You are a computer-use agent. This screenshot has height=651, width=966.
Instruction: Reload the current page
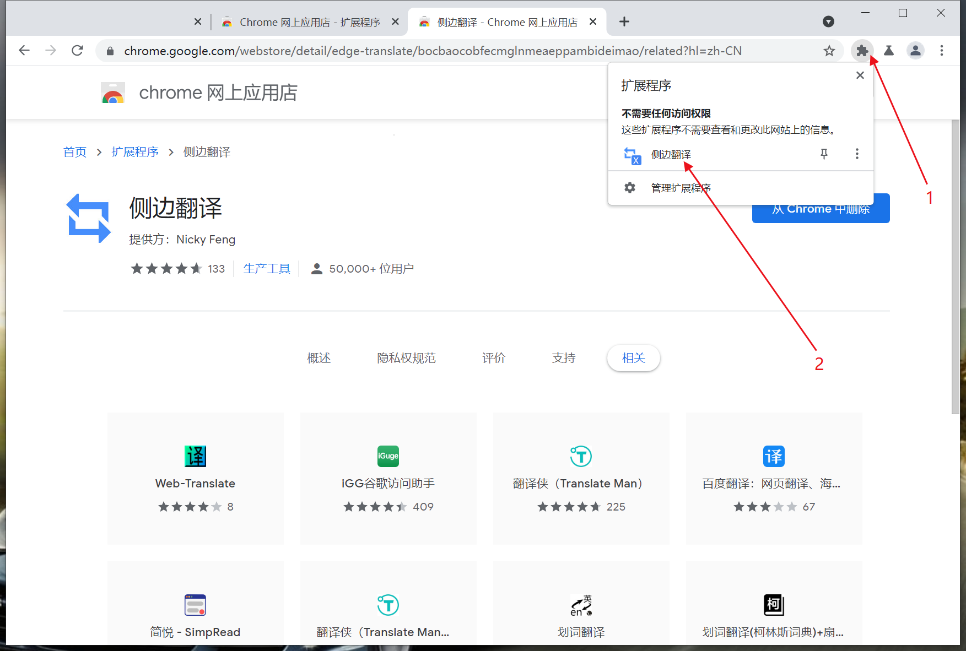click(78, 51)
